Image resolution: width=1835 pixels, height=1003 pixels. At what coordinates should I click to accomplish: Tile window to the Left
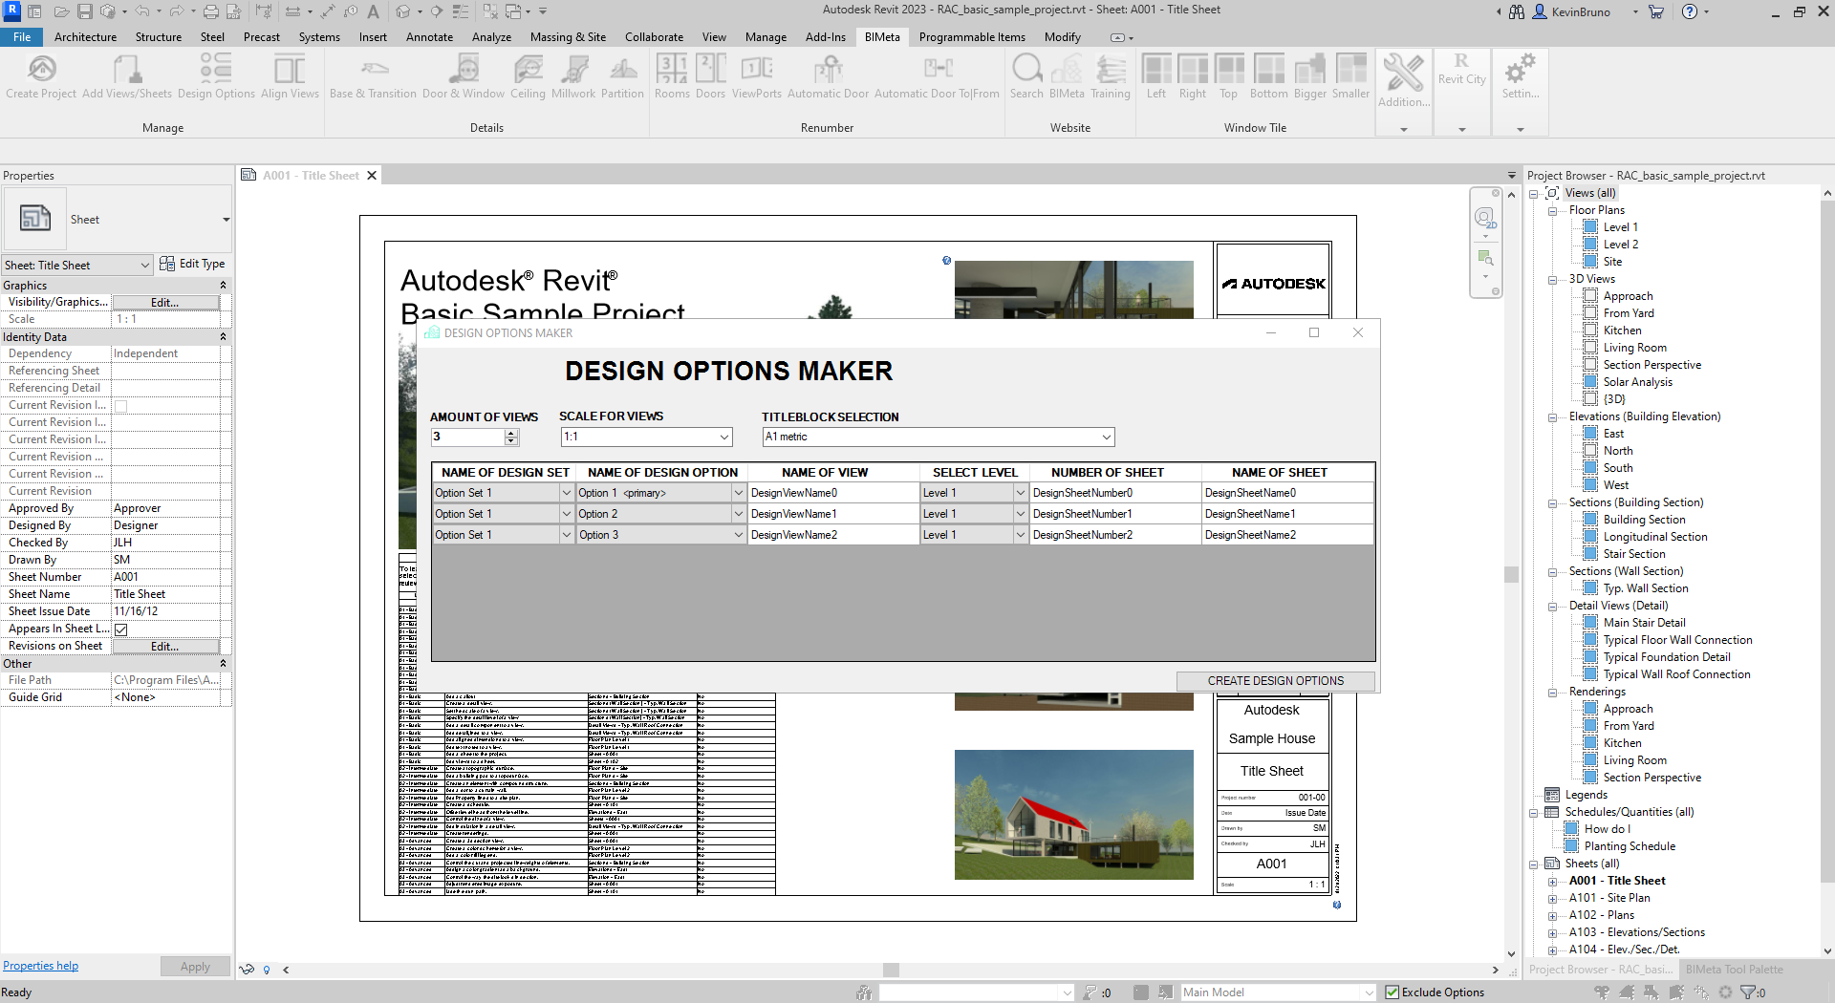pos(1156,76)
